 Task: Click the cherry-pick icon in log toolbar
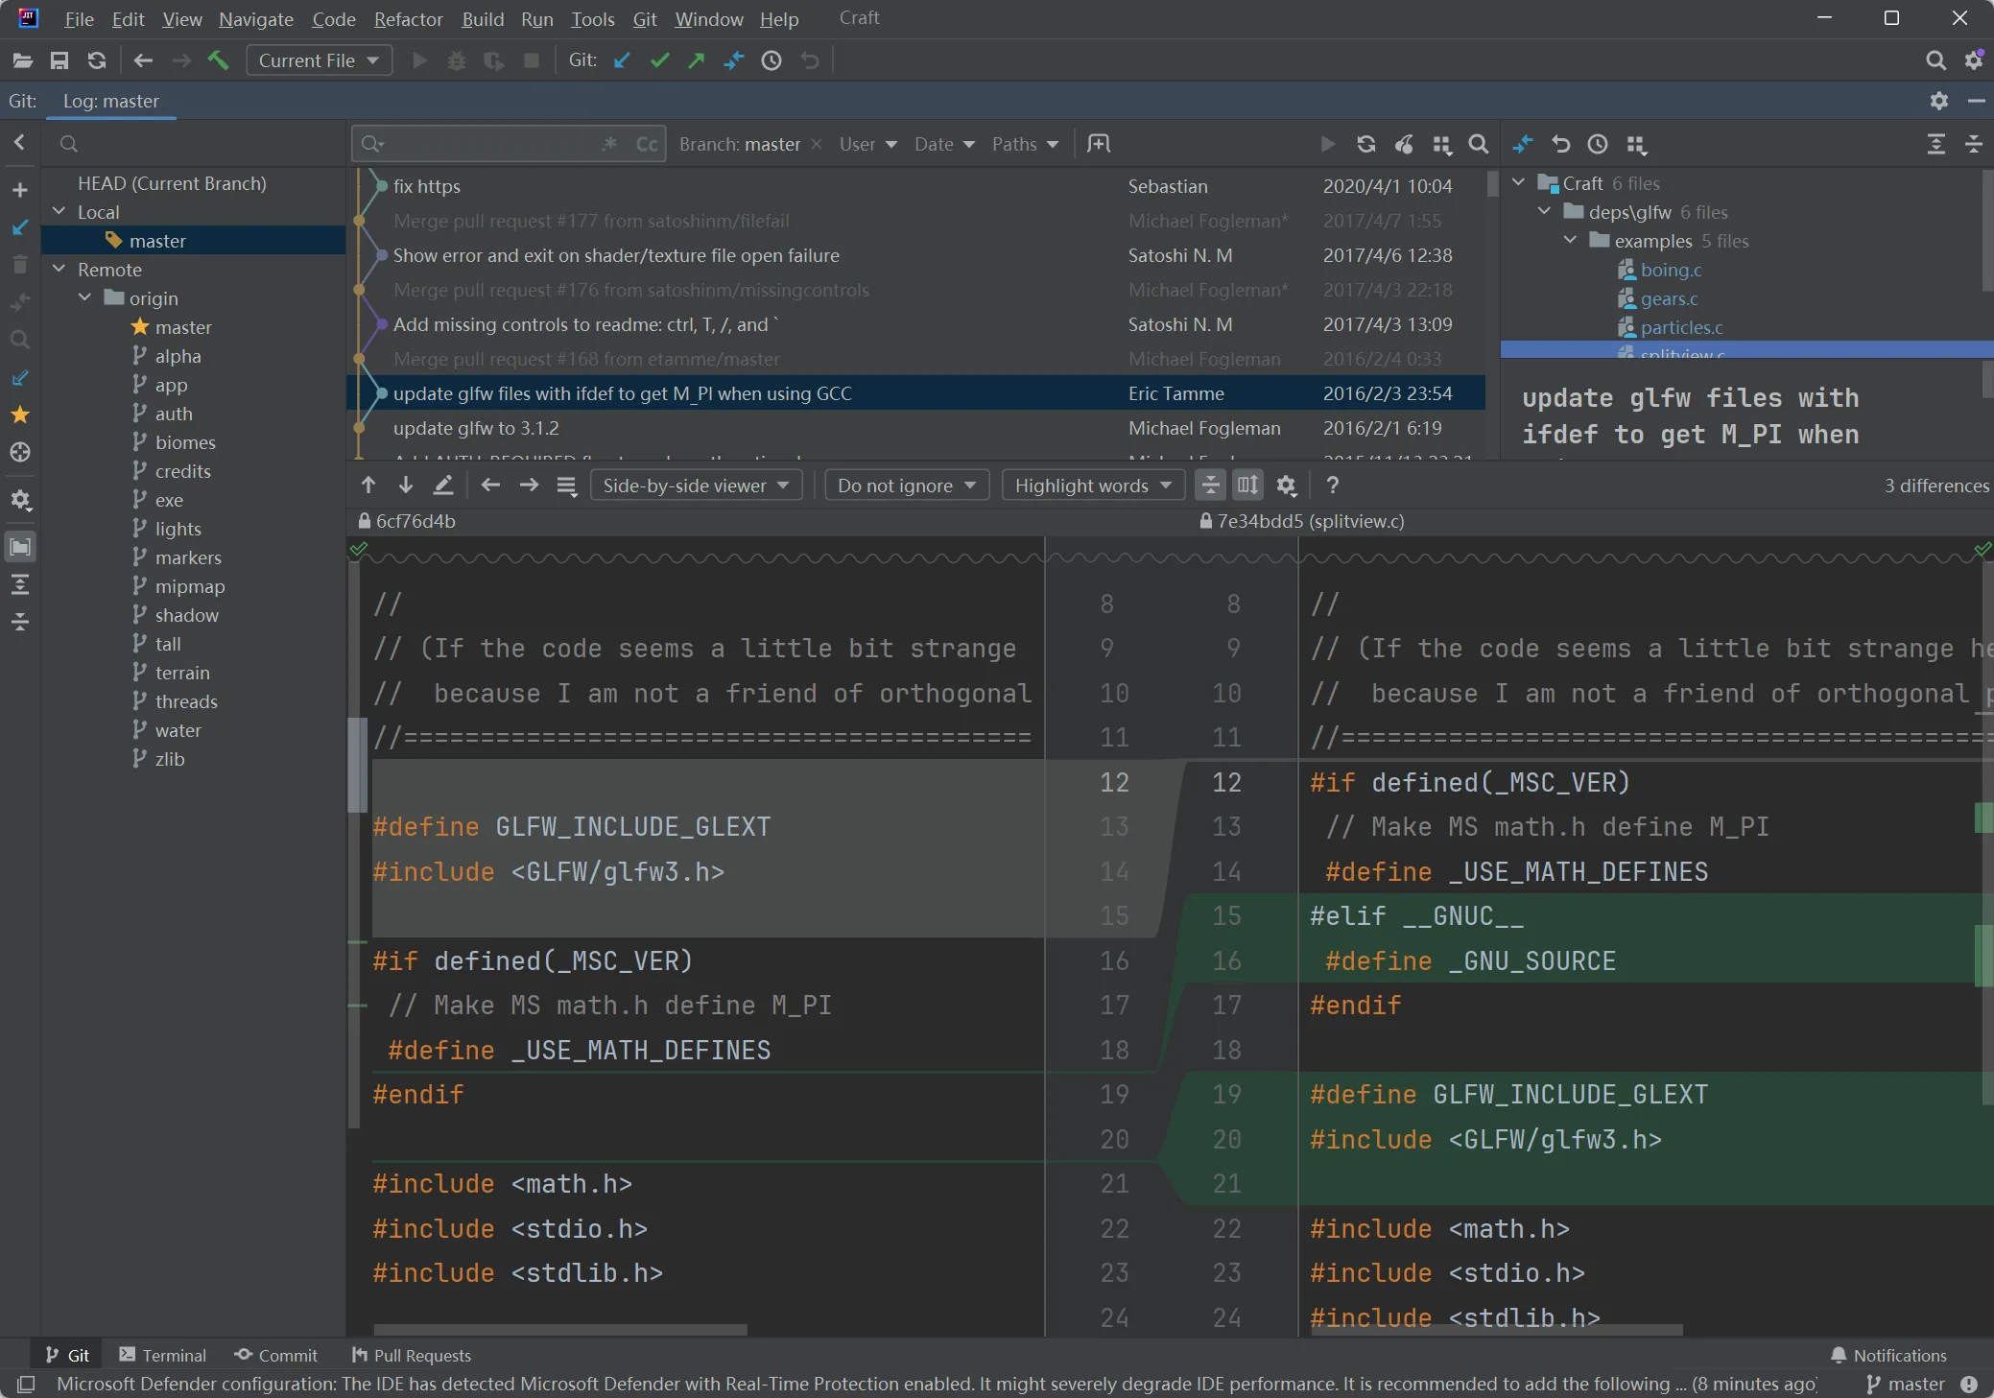(1404, 144)
